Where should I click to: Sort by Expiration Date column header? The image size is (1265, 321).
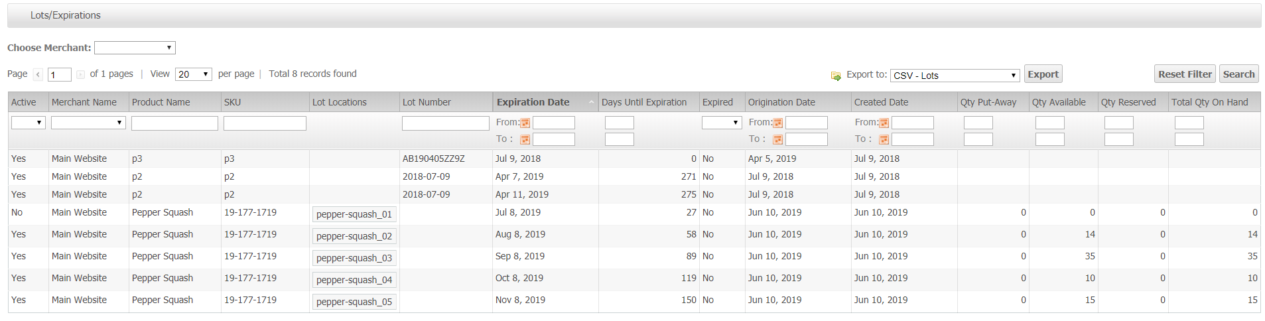[533, 102]
